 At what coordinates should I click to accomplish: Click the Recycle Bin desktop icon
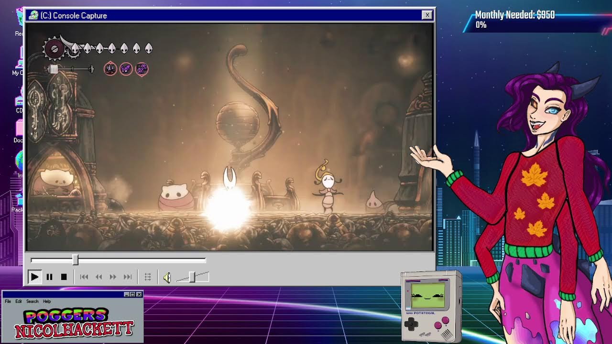(19, 23)
